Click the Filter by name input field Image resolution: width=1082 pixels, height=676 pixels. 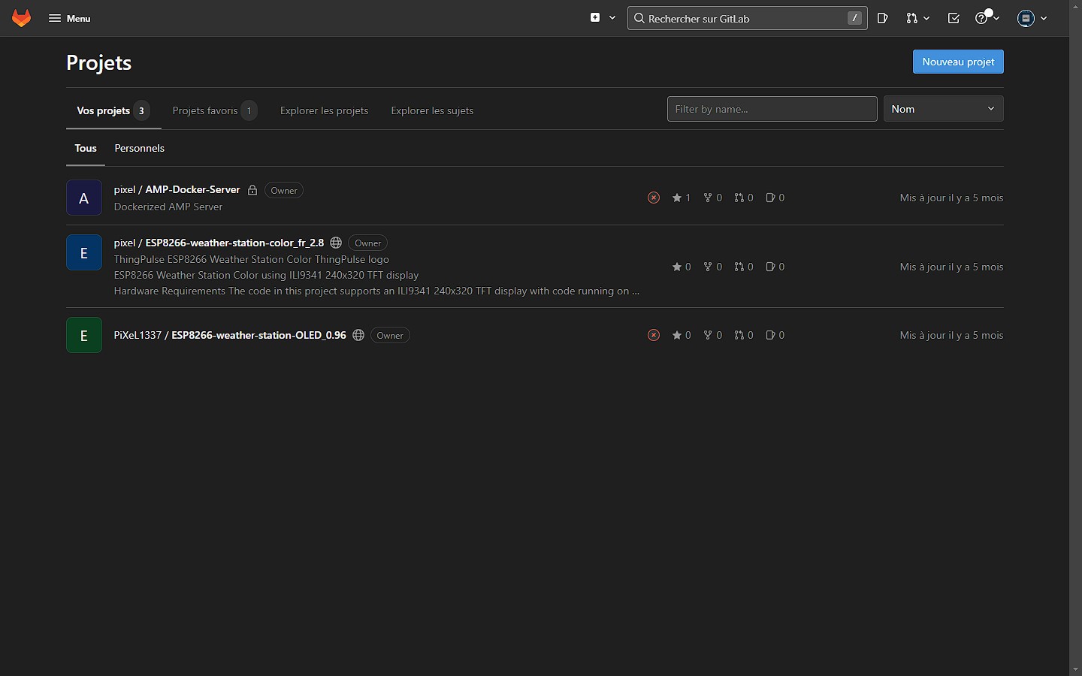pyautogui.click(x=772, y=109)
